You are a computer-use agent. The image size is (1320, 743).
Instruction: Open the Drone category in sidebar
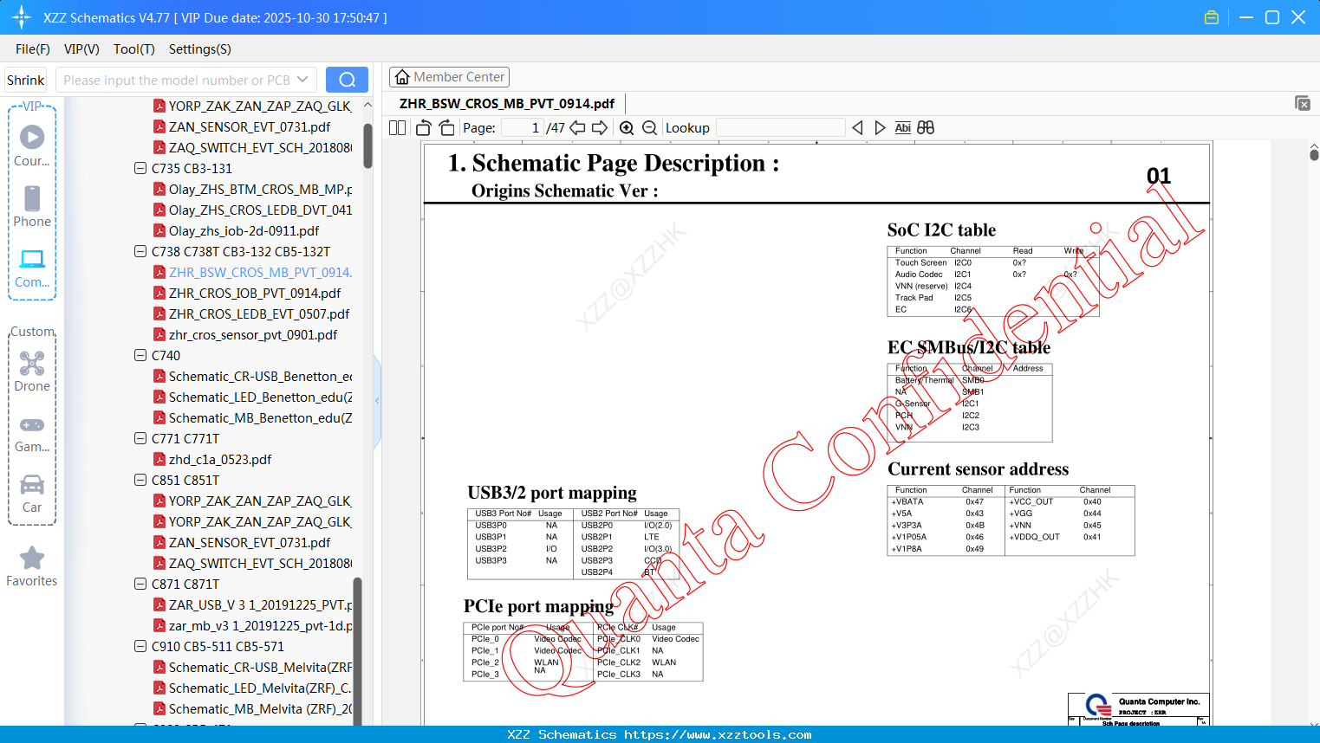(32, 371)
